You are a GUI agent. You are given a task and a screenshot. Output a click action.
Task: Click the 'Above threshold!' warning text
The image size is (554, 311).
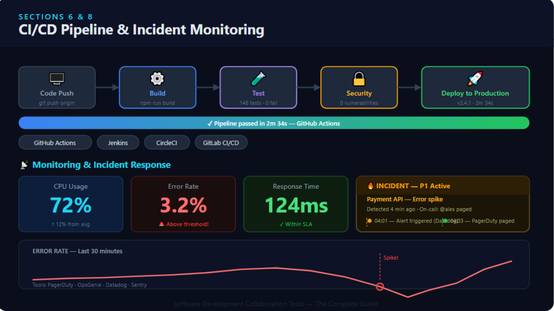(187, 224)
